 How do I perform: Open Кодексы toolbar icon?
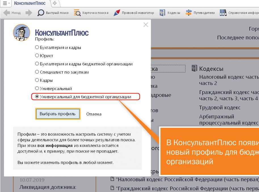point(162,13)
